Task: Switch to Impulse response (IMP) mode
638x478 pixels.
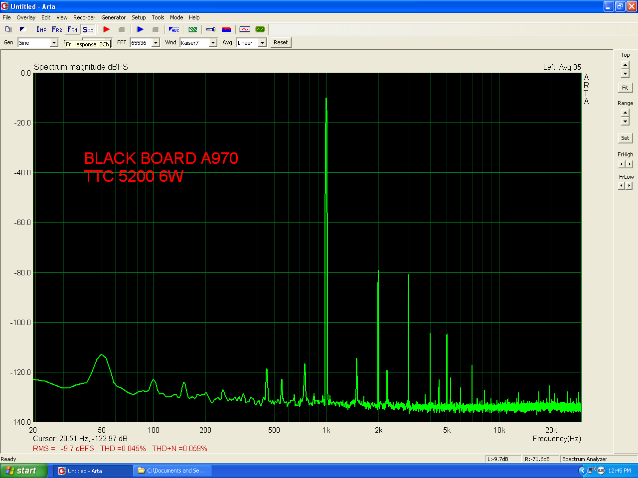Action: coord(41,29)
